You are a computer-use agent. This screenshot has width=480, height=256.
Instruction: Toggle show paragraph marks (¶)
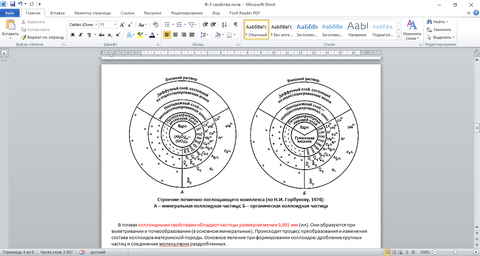tap(235, 25)
